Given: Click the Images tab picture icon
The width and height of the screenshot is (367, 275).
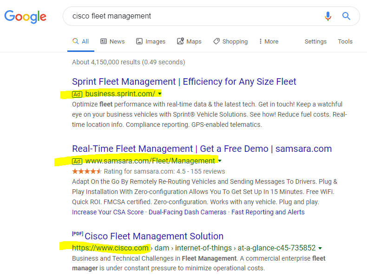Looking at the screenshot, I should pos(139,41).
